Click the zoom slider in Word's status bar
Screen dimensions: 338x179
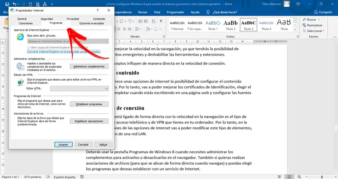point(322,177)
